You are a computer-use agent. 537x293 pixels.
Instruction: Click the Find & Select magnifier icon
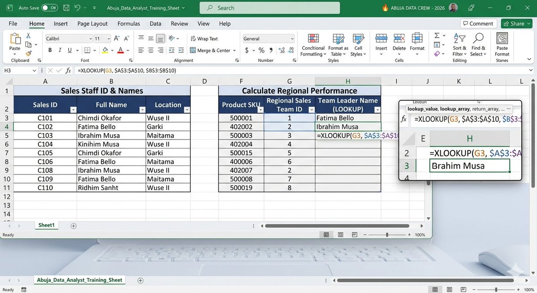pyautogui.click(x=478, y=39)
